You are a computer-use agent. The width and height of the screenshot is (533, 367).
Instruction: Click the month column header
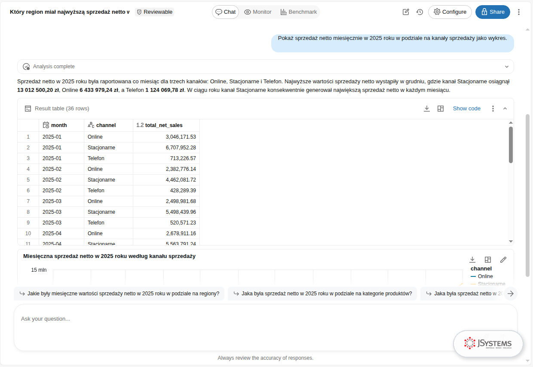pyautogui.click(x=61, y=125)
